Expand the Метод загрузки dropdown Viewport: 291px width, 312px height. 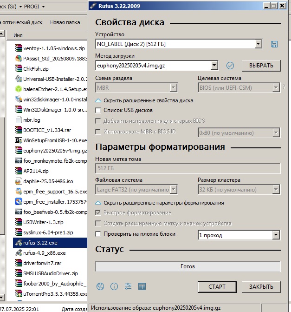(214, 66)
